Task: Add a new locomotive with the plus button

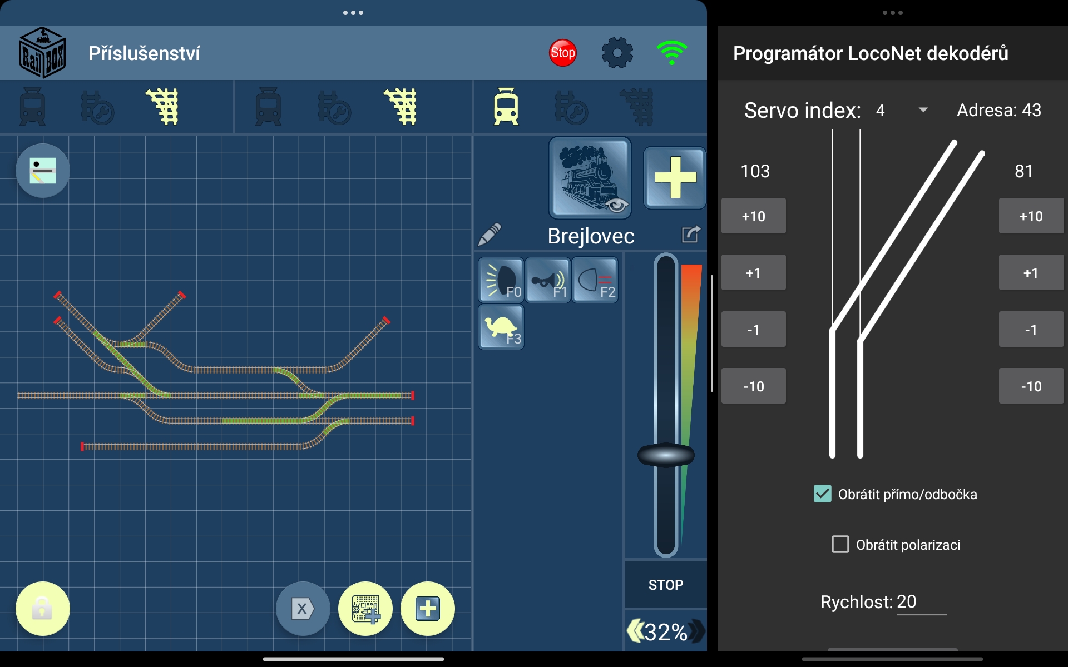Action: coord(675,178)
